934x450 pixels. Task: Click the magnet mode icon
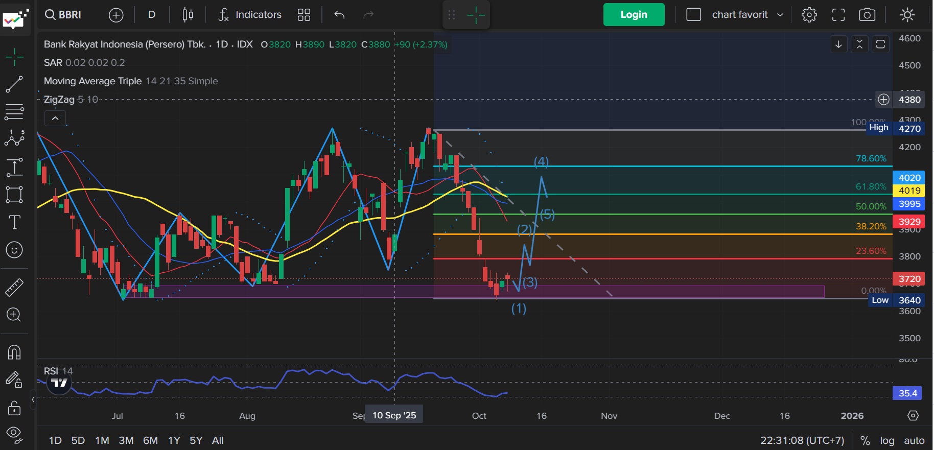(x=14, y=352)
